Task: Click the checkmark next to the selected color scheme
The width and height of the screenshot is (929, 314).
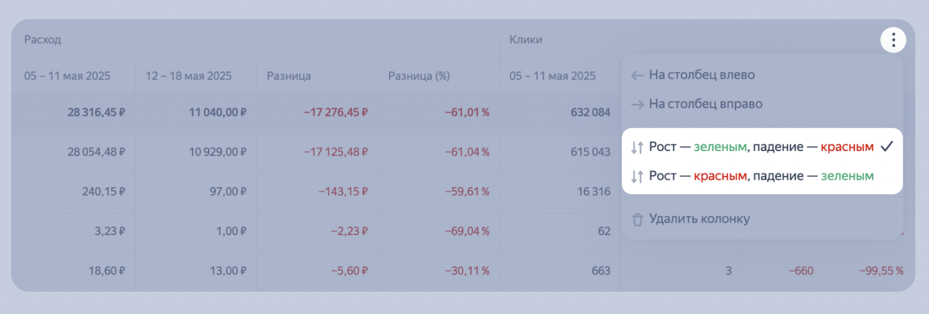Action: tap(886, 147)
